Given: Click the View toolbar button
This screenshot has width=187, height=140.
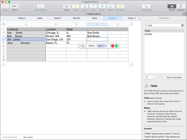Looking at the screenshot, I should (5, 6).
